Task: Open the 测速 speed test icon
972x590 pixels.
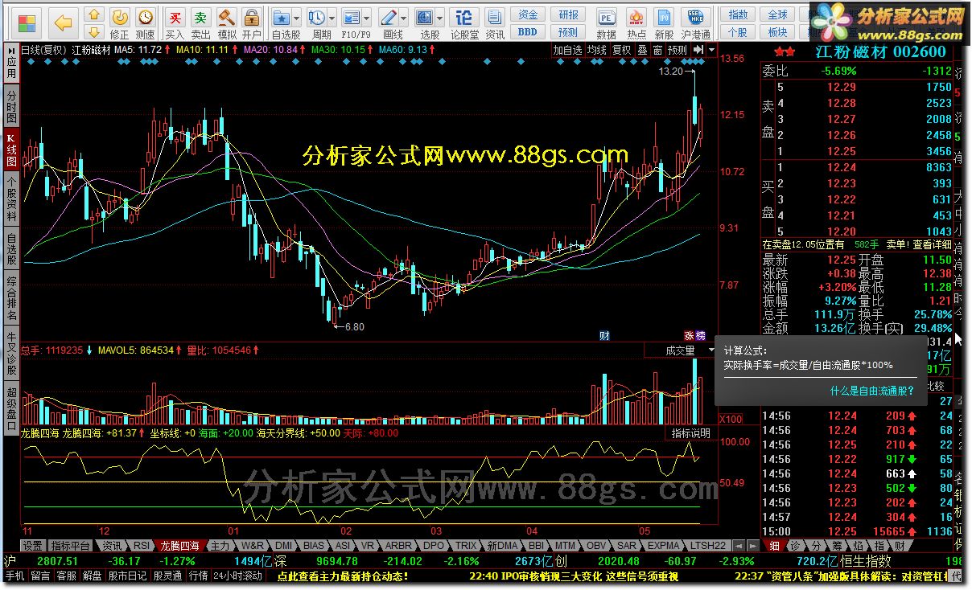Action: (x=146, y=23)
